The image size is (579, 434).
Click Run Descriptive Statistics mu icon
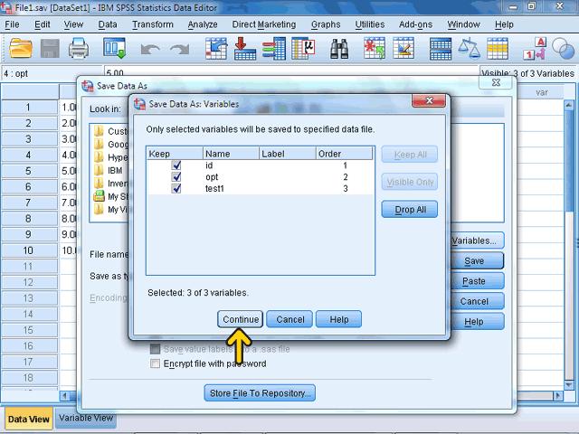point(303,48)
